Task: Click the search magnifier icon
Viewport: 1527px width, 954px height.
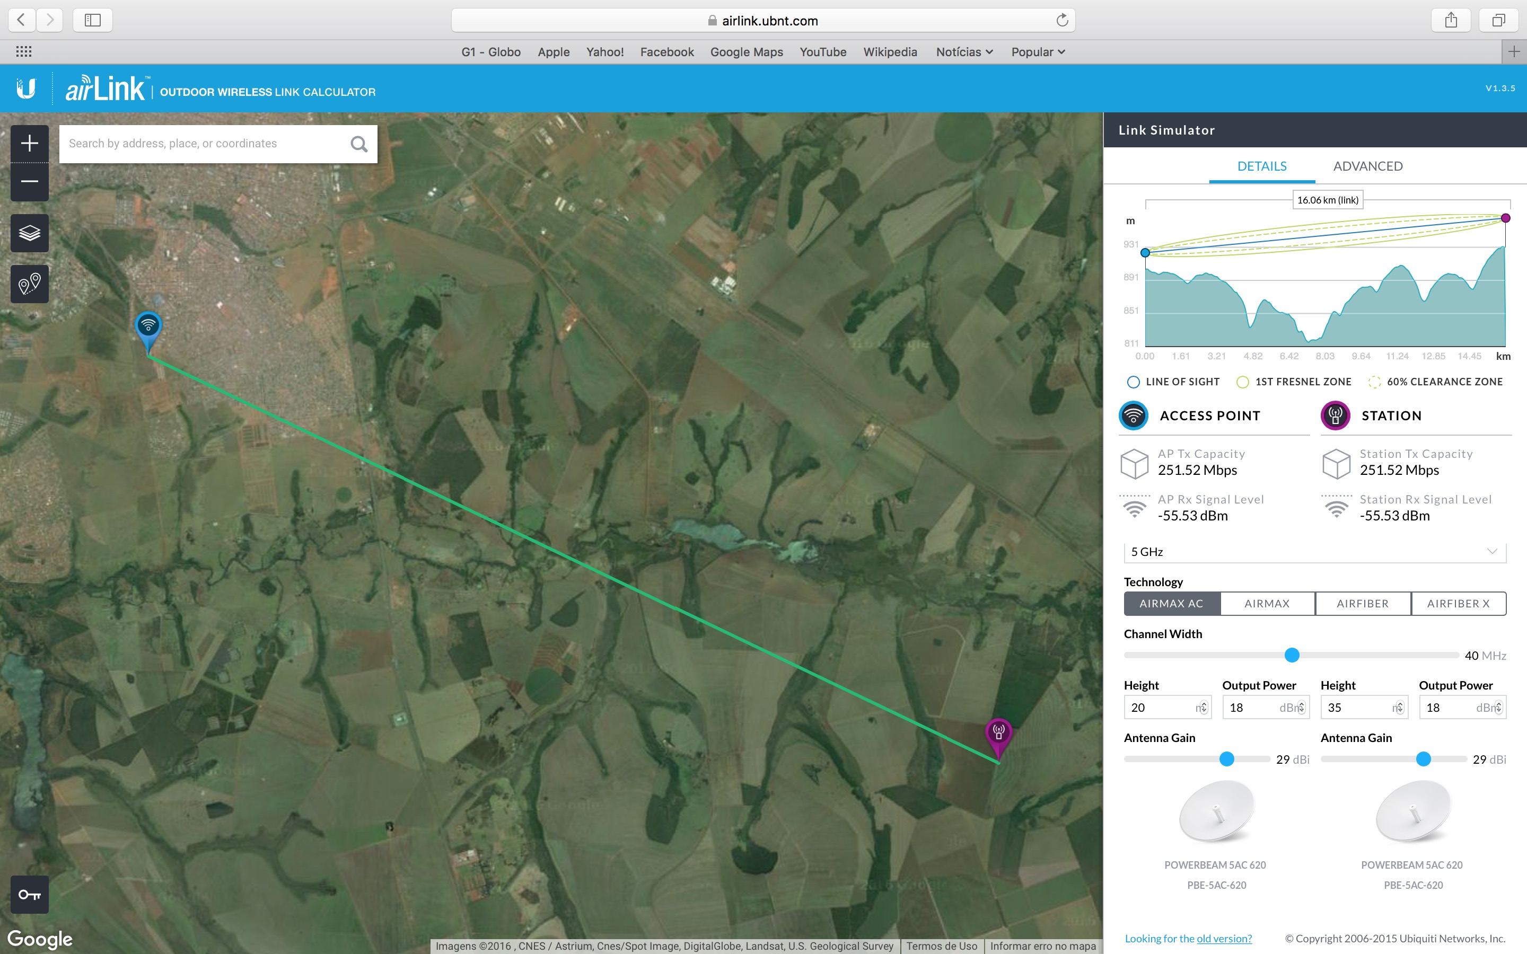Action: click(x=358, y=144)
